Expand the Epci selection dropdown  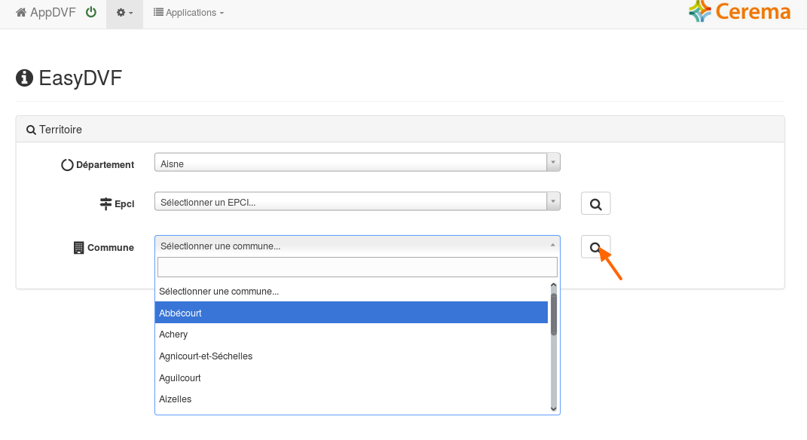pos(357,201)
